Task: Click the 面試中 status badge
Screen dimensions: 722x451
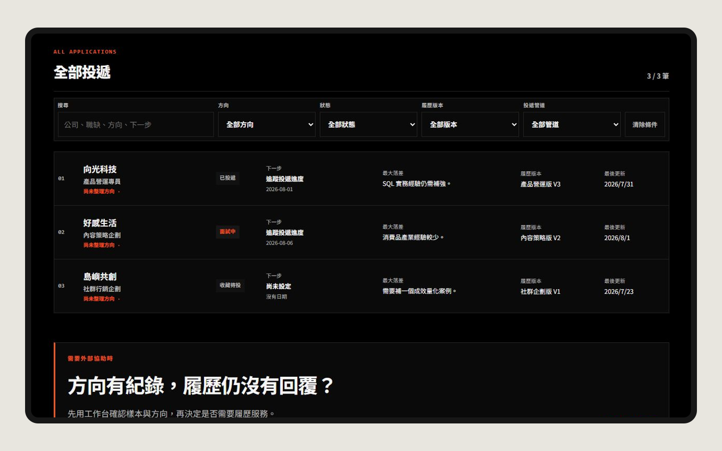Action: [228, 232]
